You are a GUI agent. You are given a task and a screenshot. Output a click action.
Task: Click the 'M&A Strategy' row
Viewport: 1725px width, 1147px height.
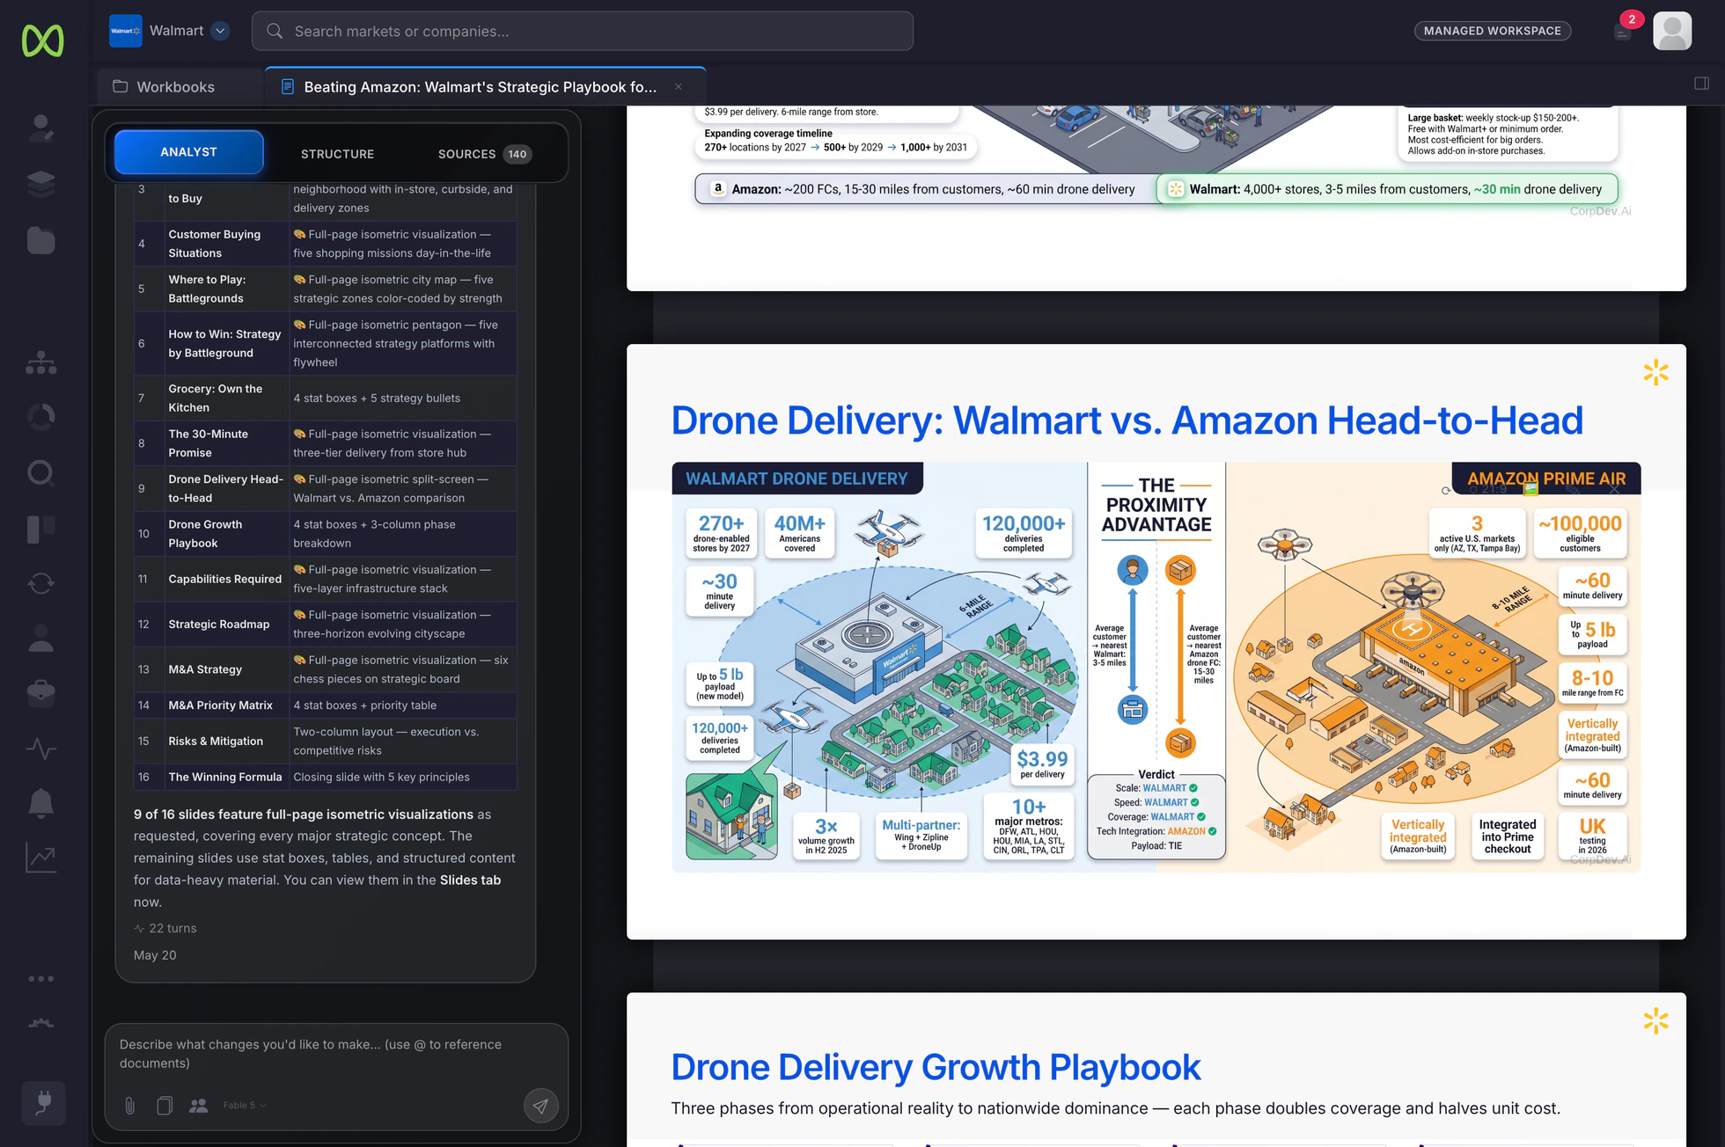pos(325,669)
